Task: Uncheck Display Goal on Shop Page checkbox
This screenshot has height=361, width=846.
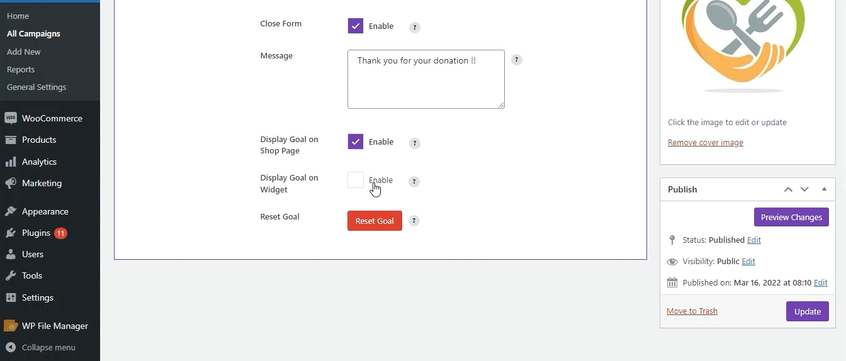Action: 356,142
